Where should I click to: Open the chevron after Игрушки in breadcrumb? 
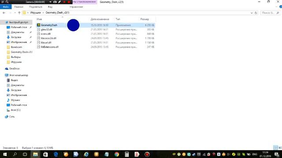(43, 13)
